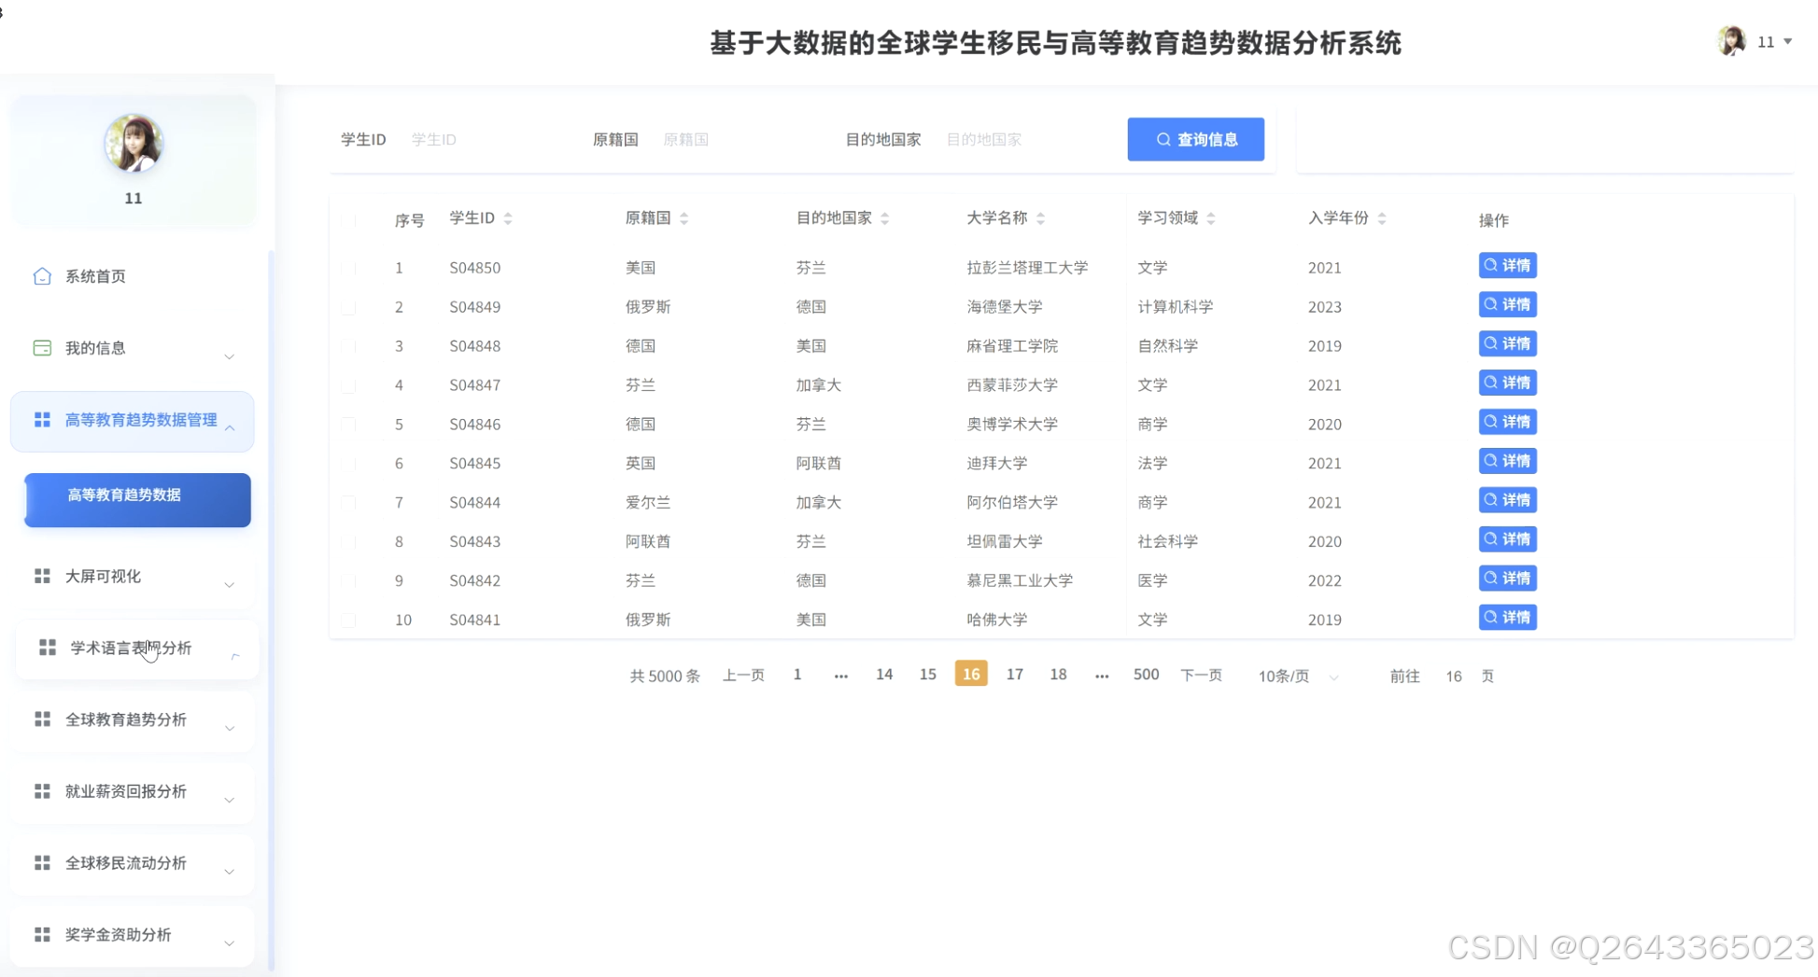Image resolution: width=1818 pixels, height=977 pixels.
Task: Open the user dropdown arrow beside 11
Action: 1788,41
